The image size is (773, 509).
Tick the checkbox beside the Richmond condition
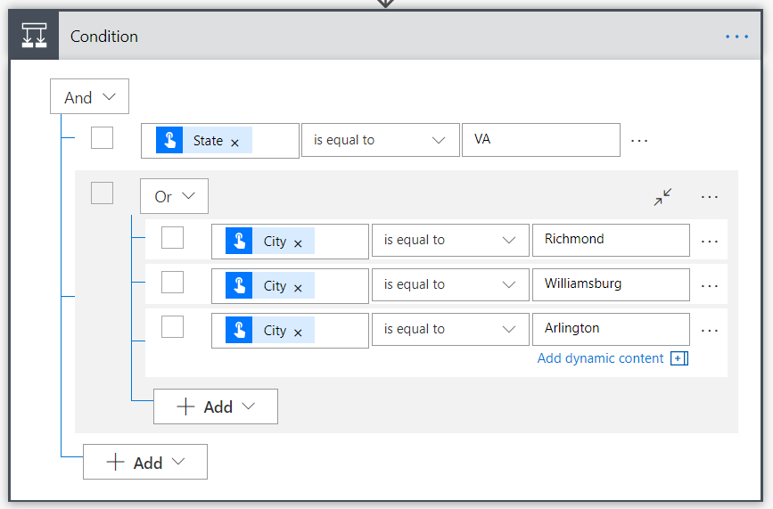[x=172, y=237]
